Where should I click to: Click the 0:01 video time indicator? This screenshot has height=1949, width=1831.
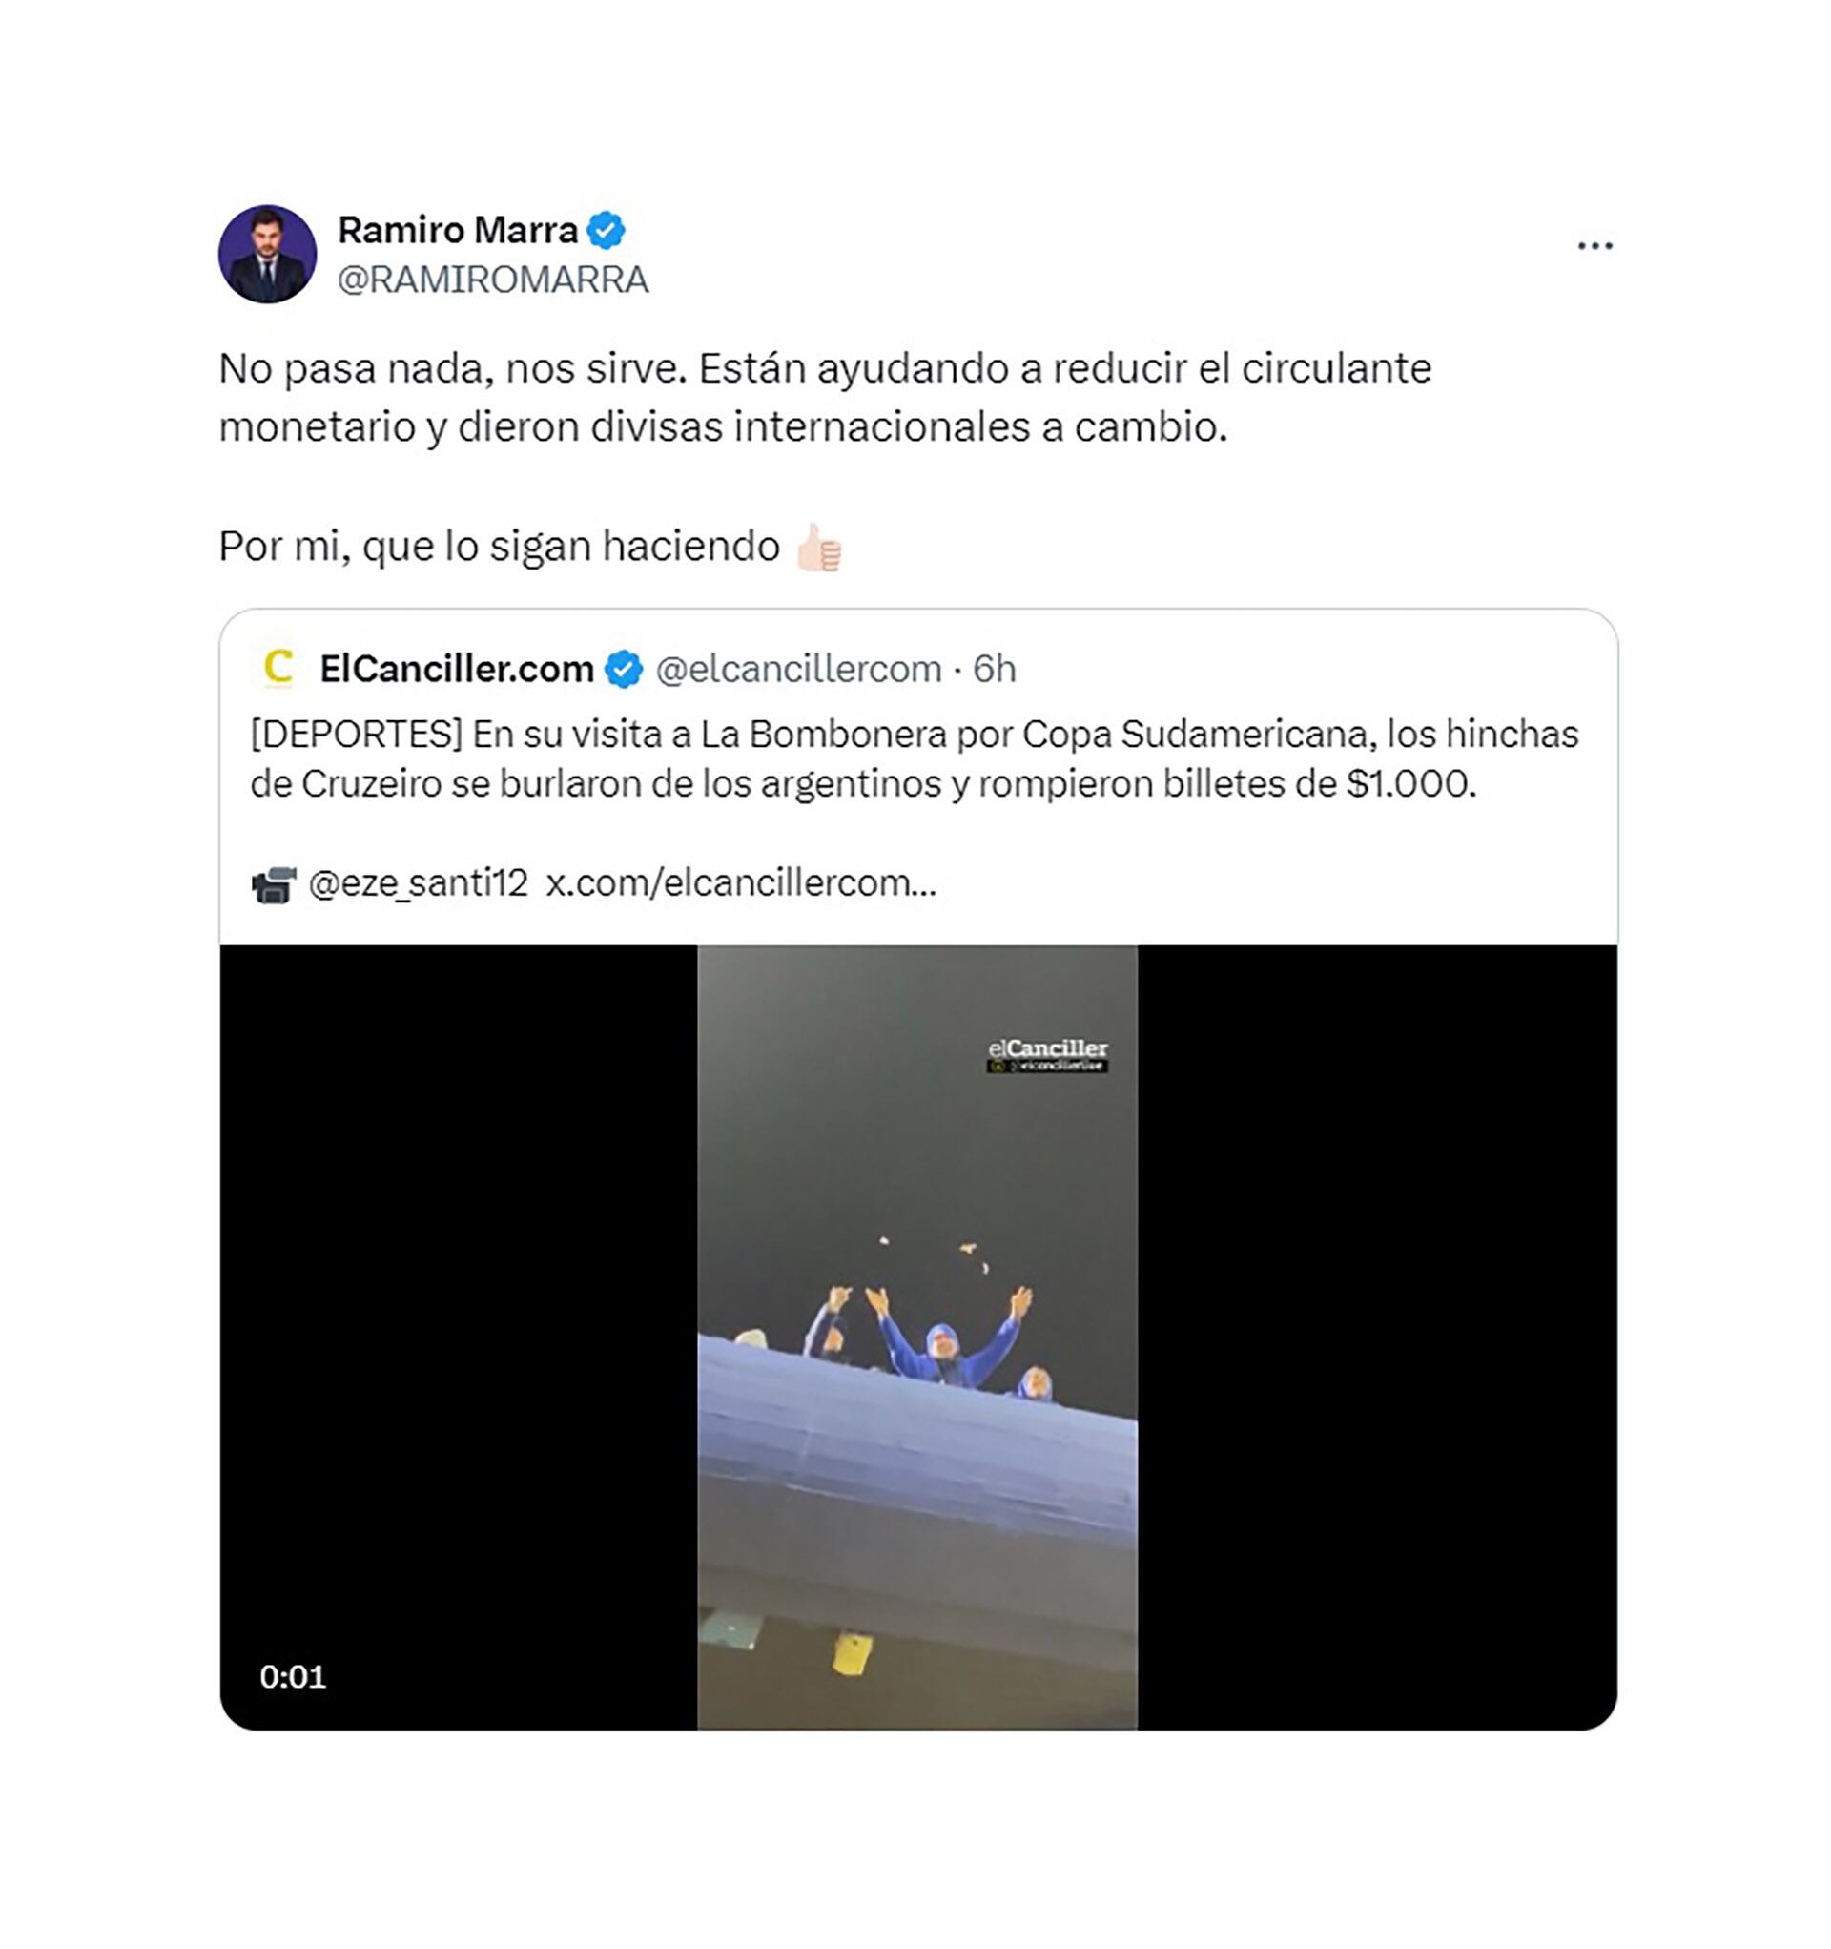pyautogui.click(x=293, y=1676)
